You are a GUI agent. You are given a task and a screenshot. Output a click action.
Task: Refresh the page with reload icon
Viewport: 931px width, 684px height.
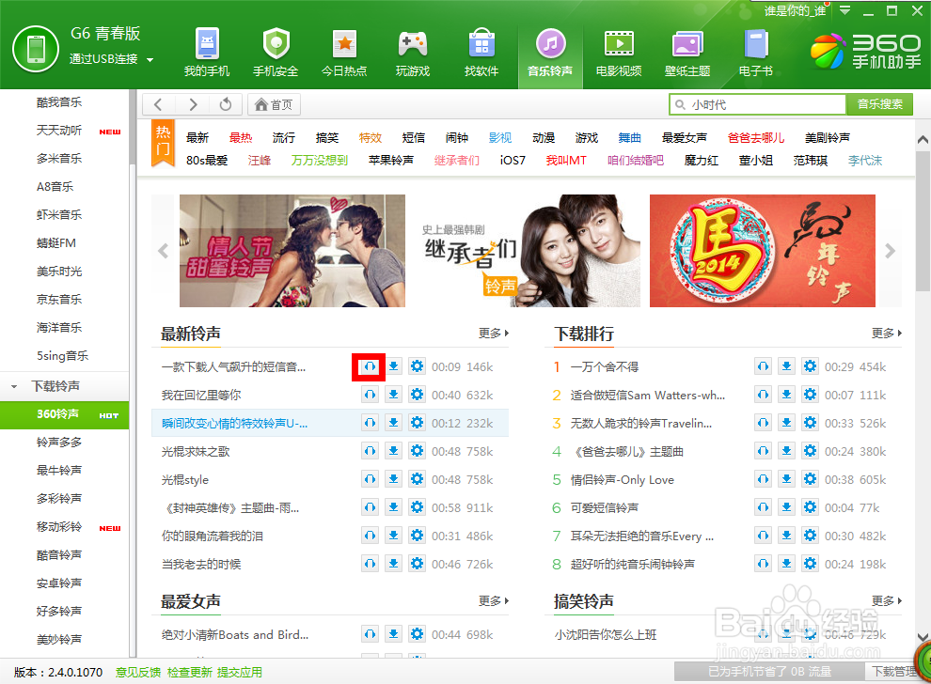pyautogui.click(x=226, y=104)
